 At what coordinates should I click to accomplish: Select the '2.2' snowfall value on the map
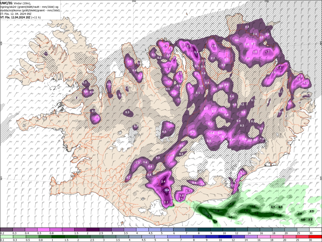tap(189, 46)
